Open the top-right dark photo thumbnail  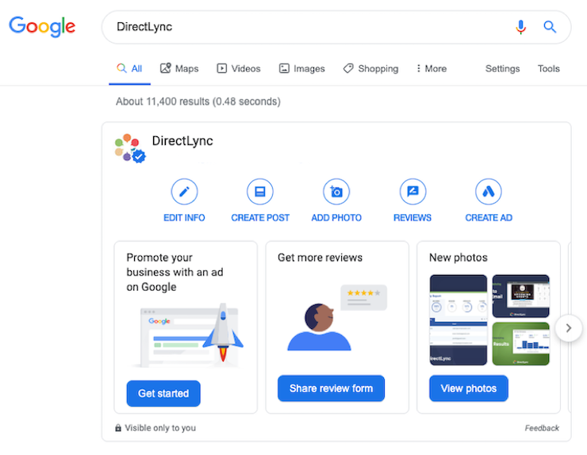520,296
